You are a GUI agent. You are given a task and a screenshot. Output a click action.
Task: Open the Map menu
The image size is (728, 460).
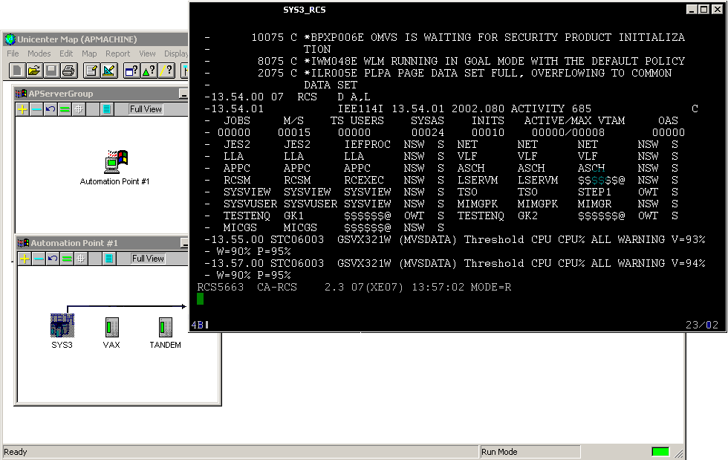pos(89,54)
